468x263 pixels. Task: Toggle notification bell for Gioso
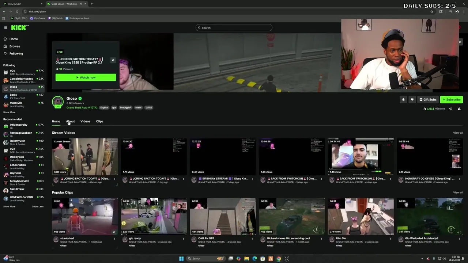click(403, 99)
